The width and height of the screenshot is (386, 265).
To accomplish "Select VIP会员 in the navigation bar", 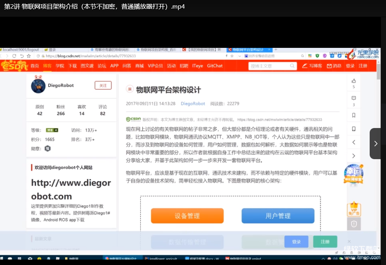I will [155, 66].
